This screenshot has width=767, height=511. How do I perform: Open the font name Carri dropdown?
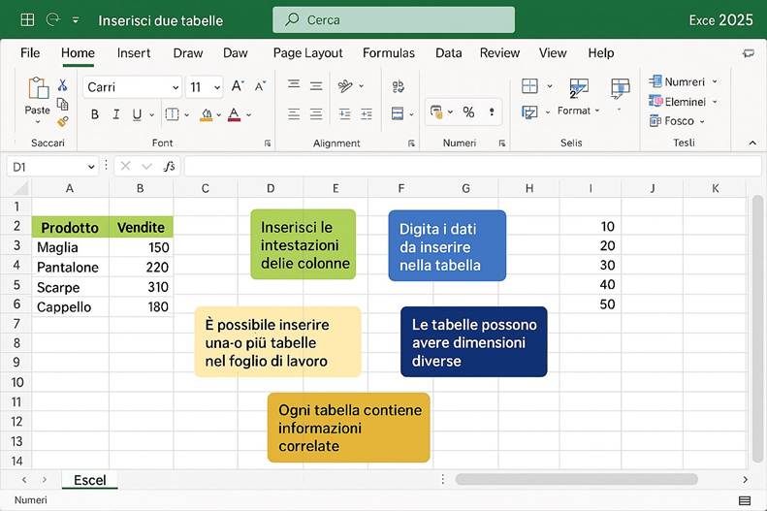pos(176,87)
